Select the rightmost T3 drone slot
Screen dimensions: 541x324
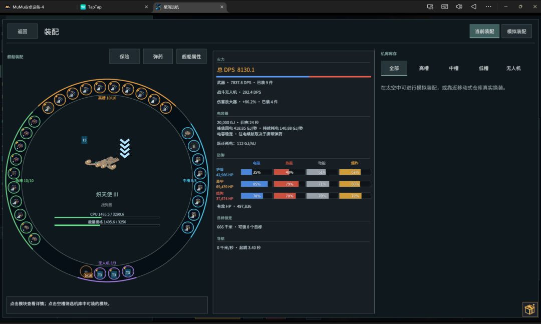click(128, 272)
